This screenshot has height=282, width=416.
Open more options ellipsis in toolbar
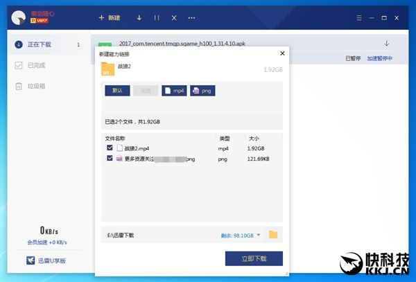191,18
